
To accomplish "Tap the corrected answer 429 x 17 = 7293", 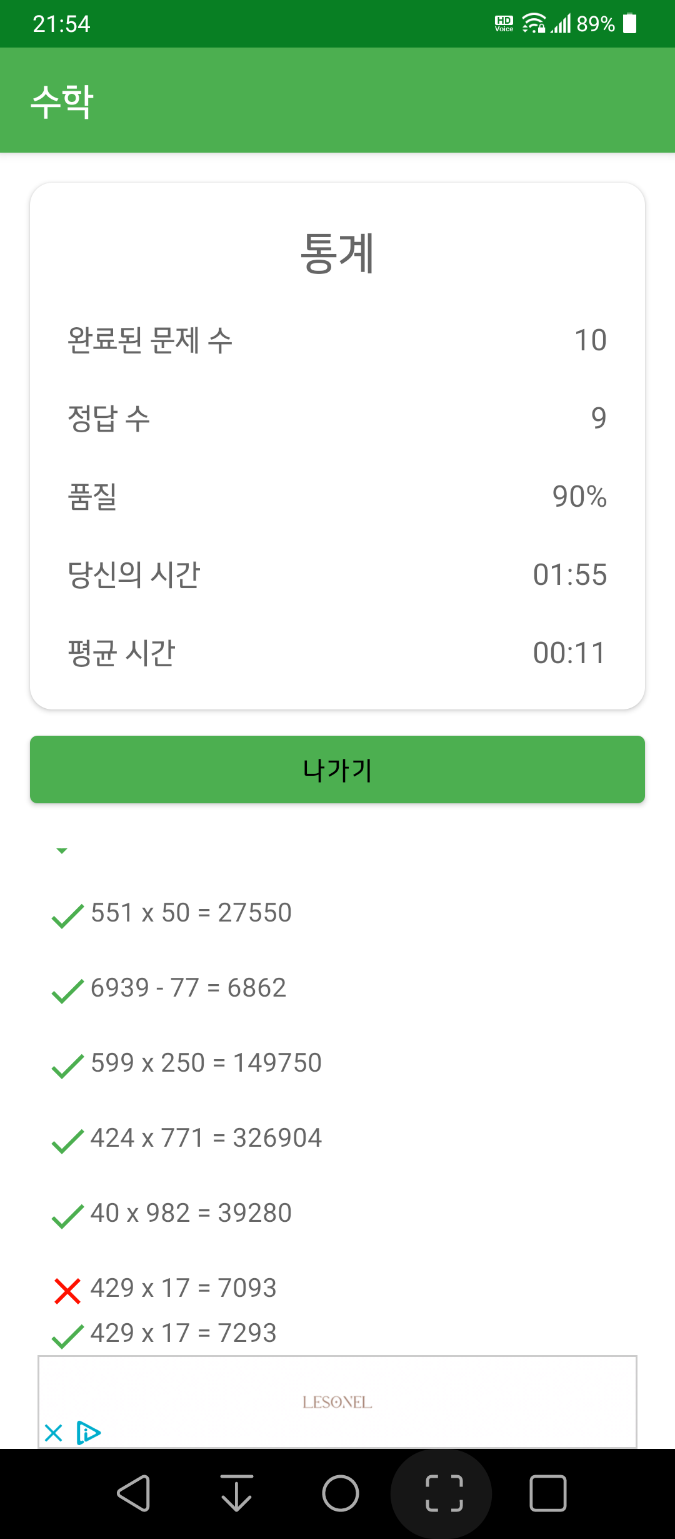I will point(164,1333).
